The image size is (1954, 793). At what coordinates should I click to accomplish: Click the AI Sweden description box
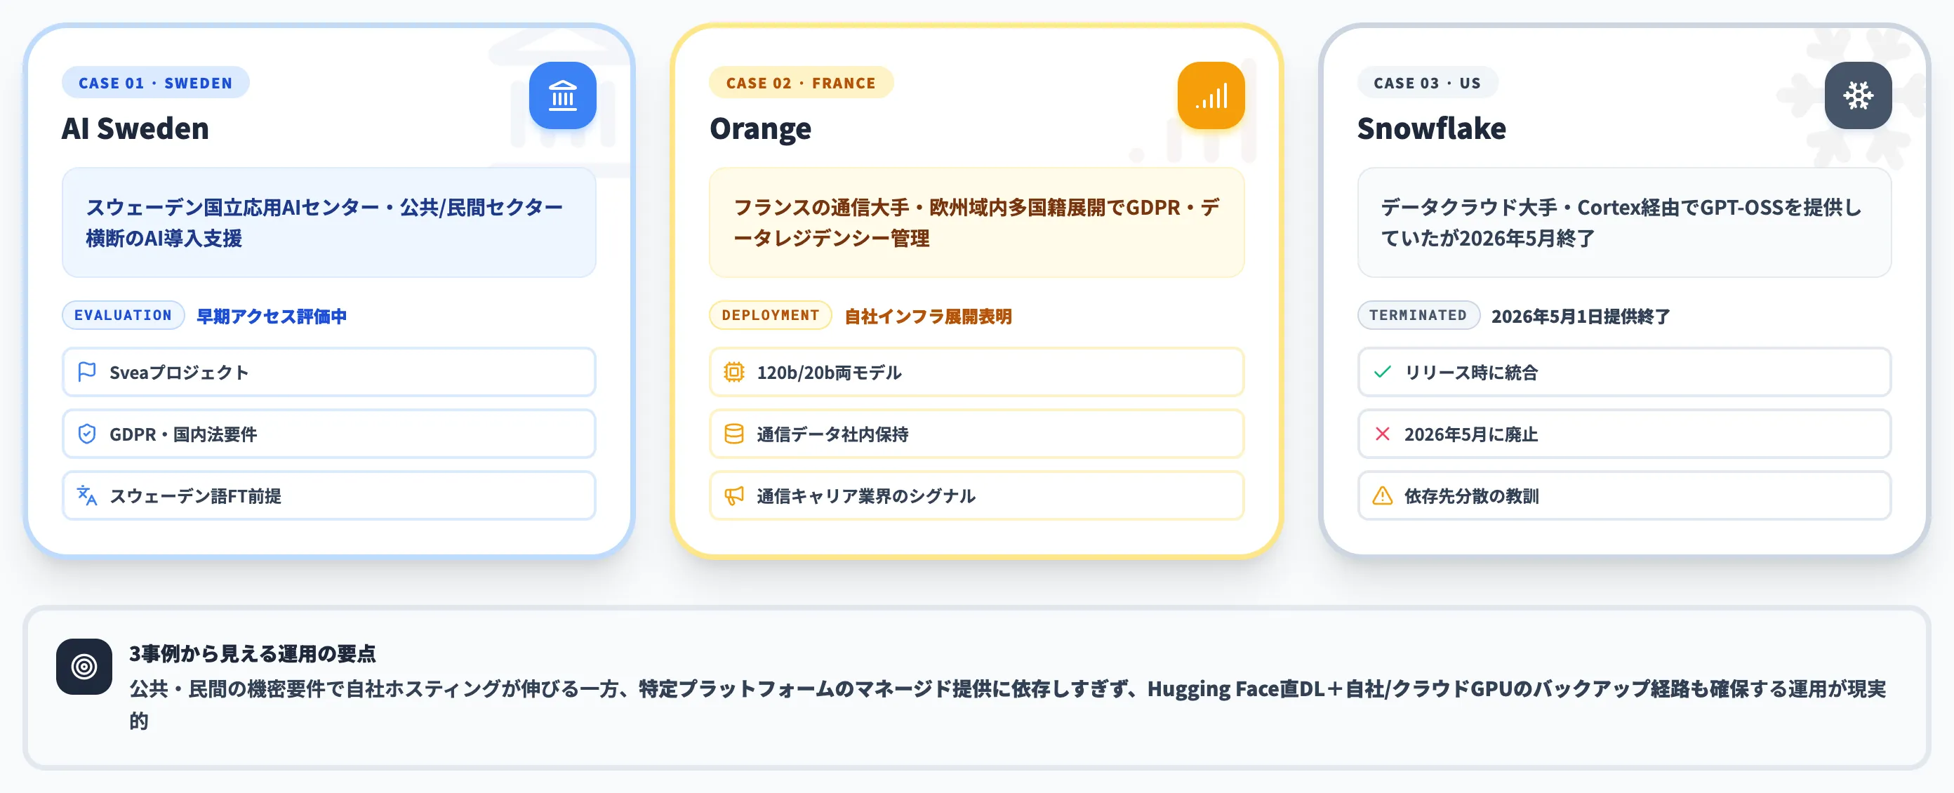(329, 223)
